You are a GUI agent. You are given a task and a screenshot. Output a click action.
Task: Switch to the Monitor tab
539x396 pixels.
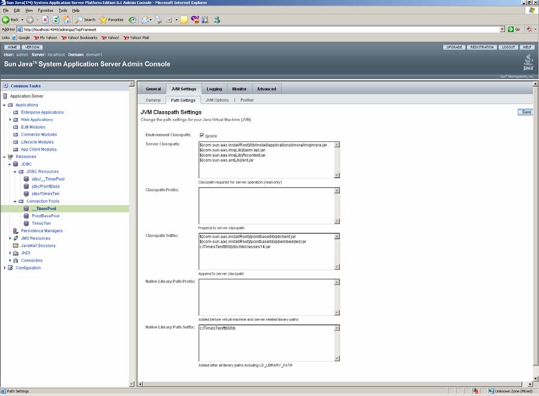(239, 89)
